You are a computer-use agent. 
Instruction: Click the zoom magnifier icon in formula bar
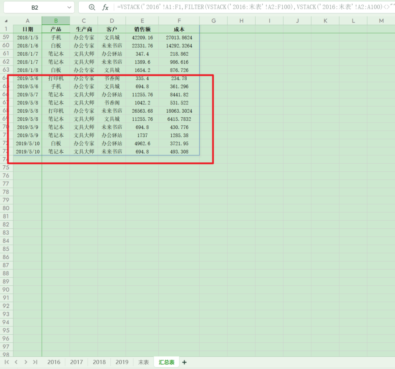point(92,7)
